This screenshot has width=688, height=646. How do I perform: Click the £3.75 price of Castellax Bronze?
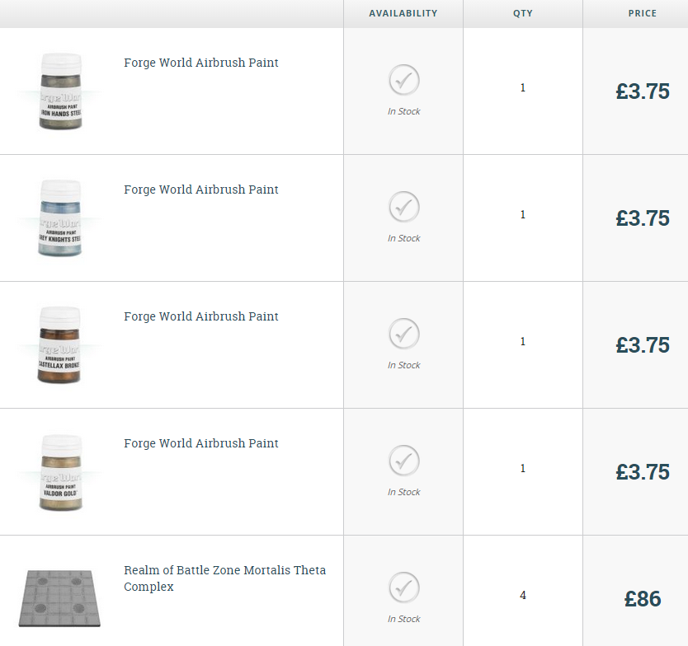pyautogui.click(x=643, y=345)
